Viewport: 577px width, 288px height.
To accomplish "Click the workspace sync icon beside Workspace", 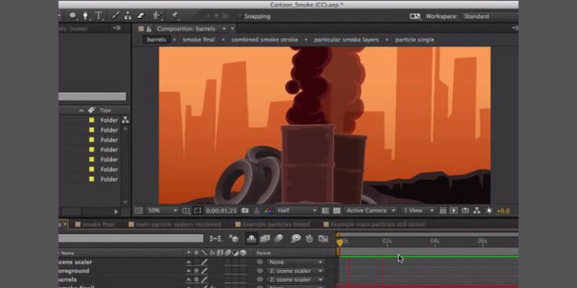I will 415,16.
